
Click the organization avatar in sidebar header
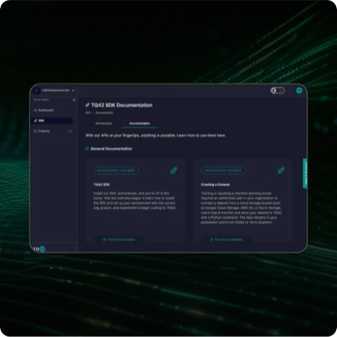click(36, 90)
